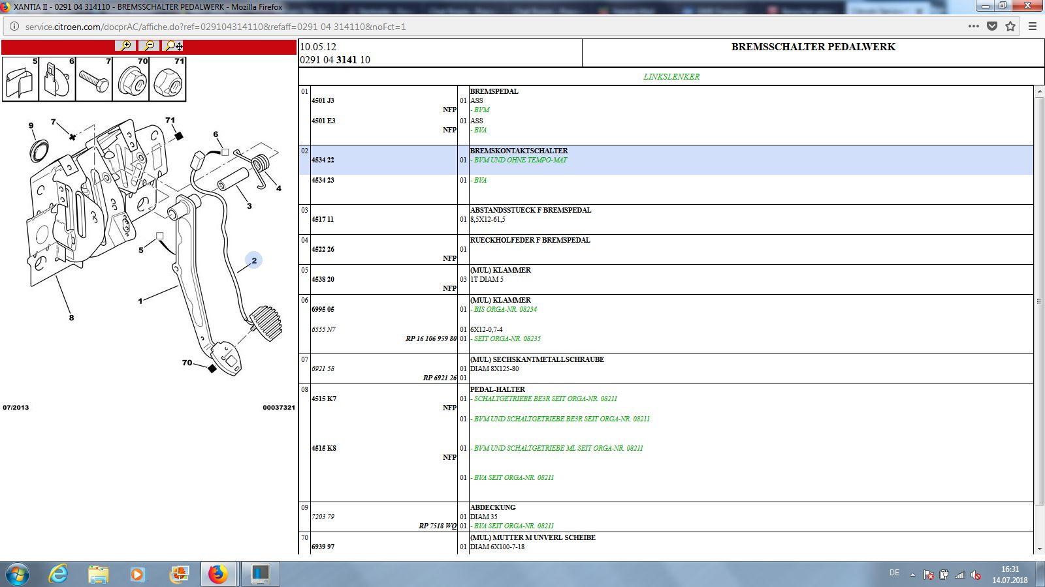Save page to Pocket
This screenshot has width=1045, height=587.
click(992, 27)
